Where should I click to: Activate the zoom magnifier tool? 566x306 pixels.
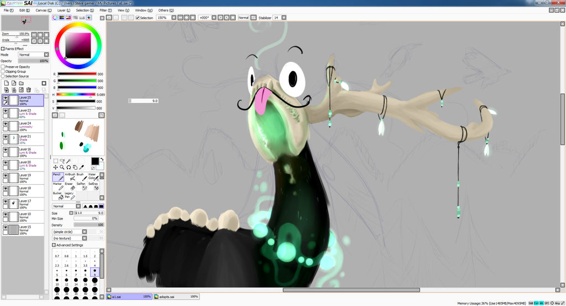coord(62,168)
